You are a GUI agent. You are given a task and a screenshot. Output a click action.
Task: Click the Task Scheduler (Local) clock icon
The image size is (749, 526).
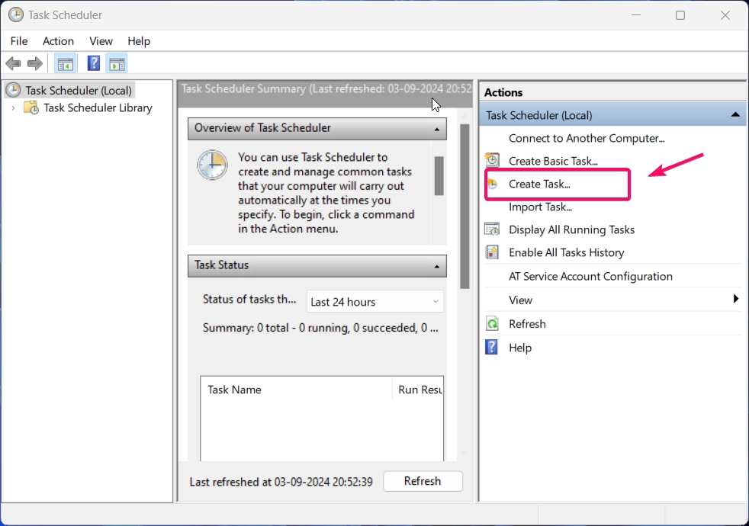pos(14,90)
